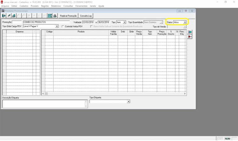Open the Consultas menu
Viewport: 238px width, 141px height.
68,6
